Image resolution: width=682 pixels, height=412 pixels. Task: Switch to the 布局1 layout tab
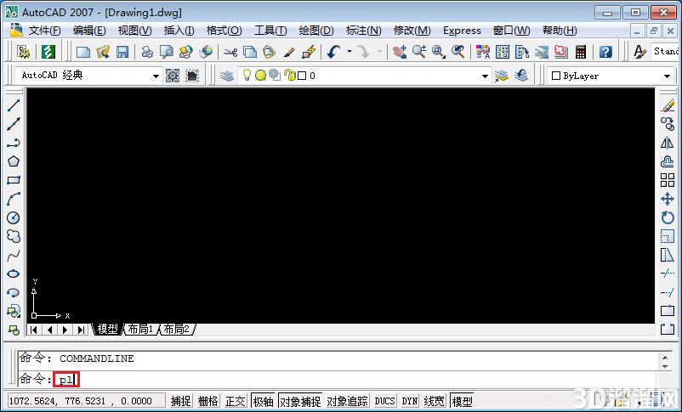point(140,330)
